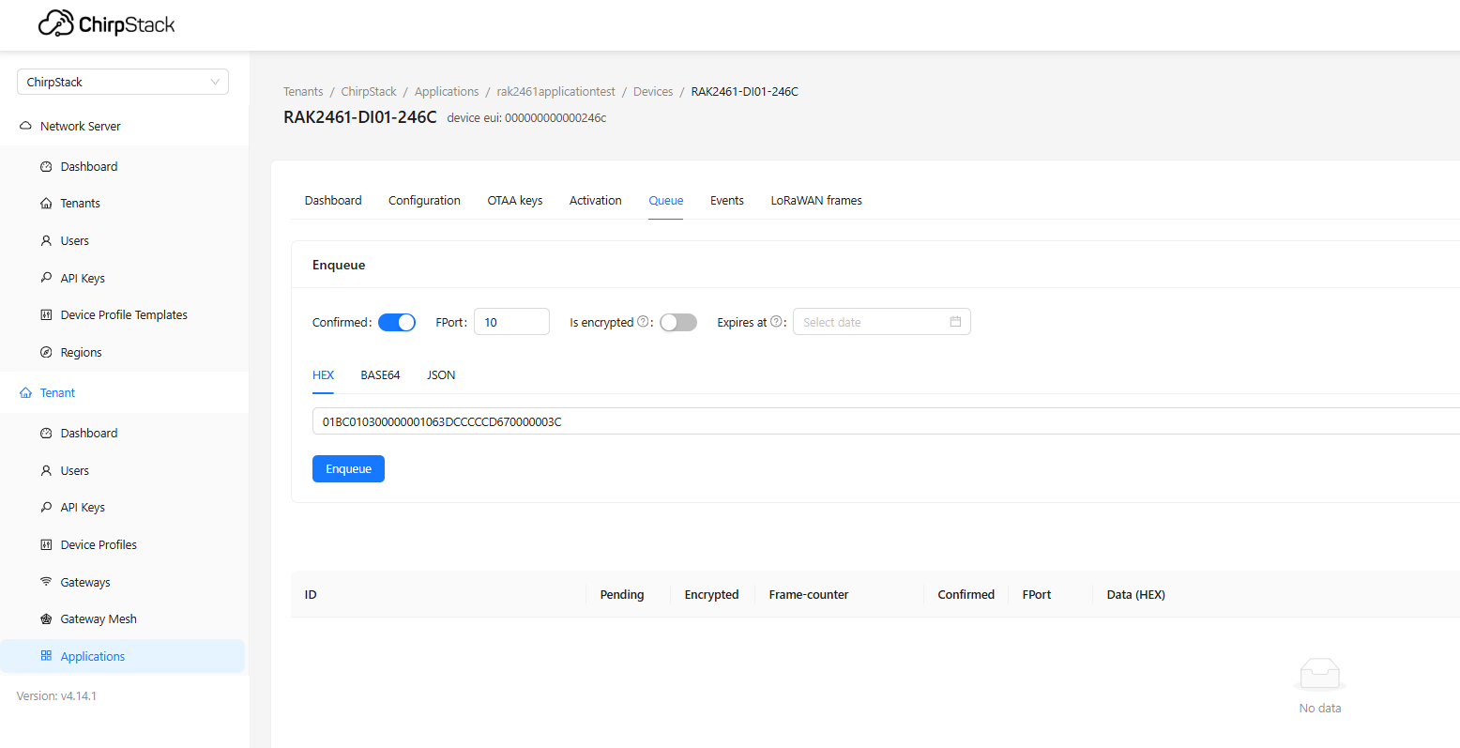
Task: Toggle Confirmed off then check queue behavior
Action: 397,322
